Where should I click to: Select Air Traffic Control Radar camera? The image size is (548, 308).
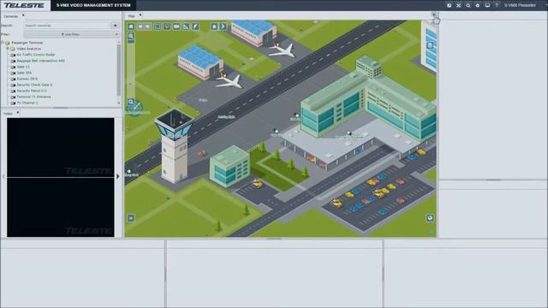click(36, 55)
